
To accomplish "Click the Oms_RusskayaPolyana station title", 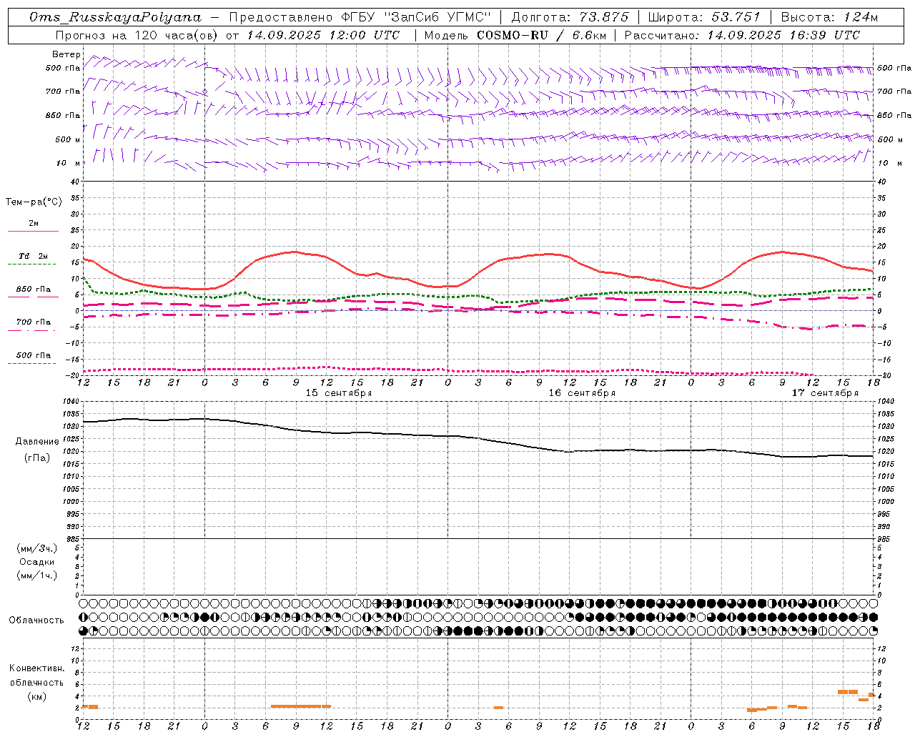I will [x=116, y=17].
